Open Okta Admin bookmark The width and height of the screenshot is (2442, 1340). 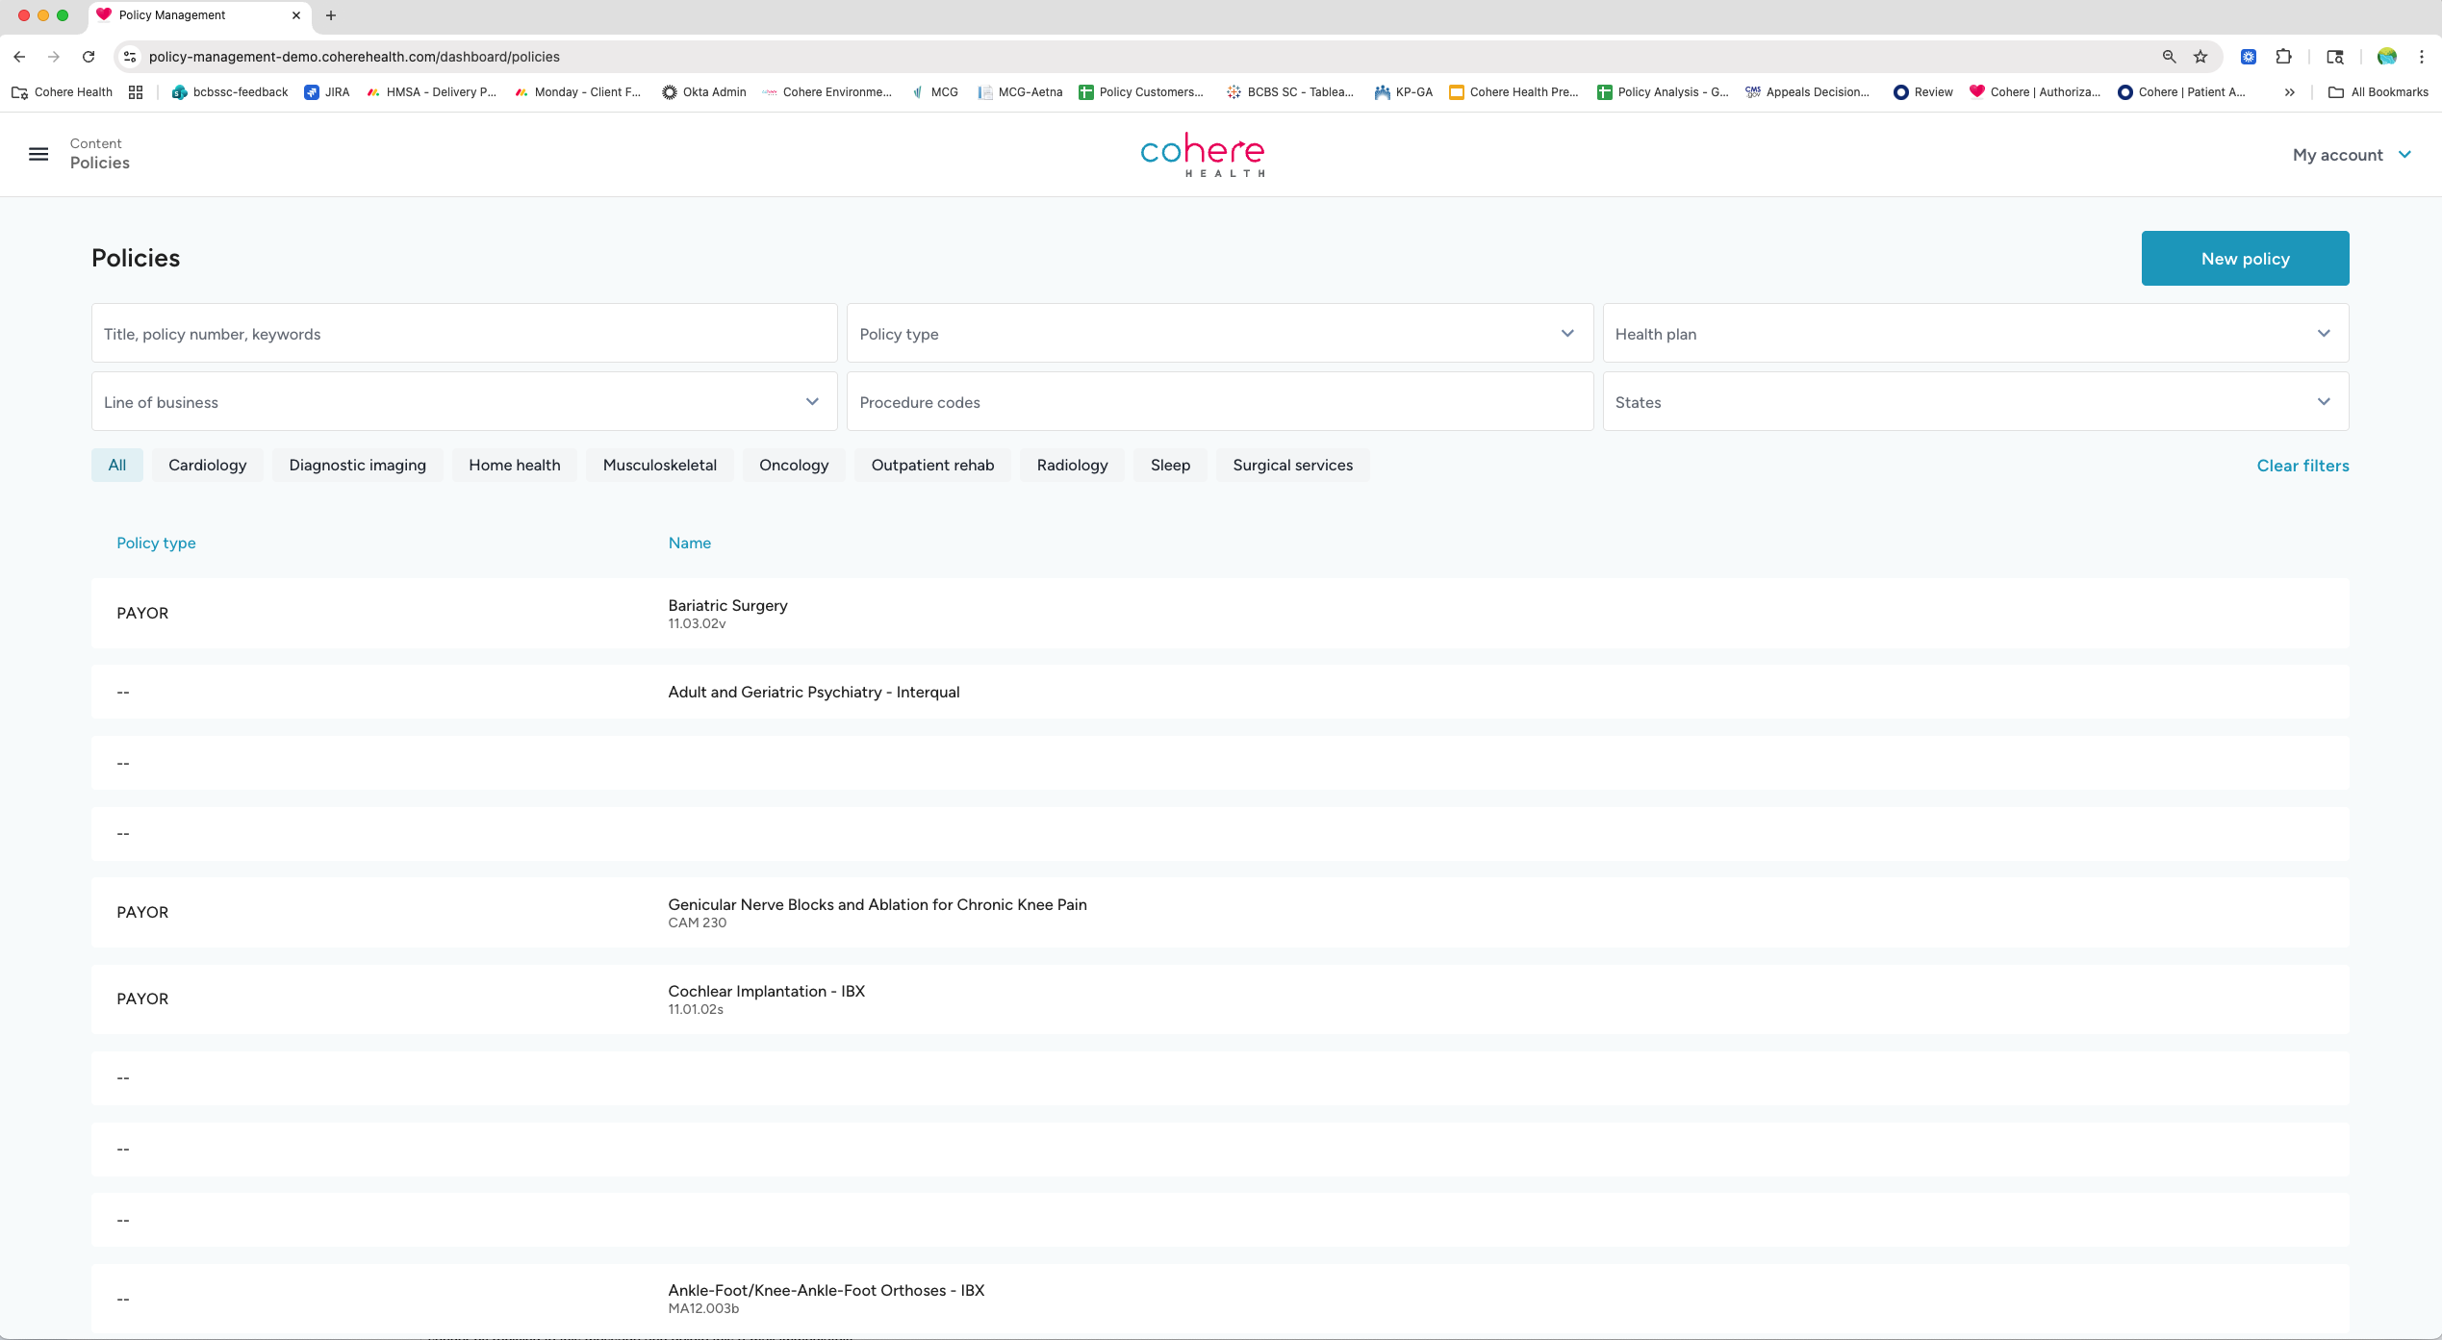click(704, 92)
